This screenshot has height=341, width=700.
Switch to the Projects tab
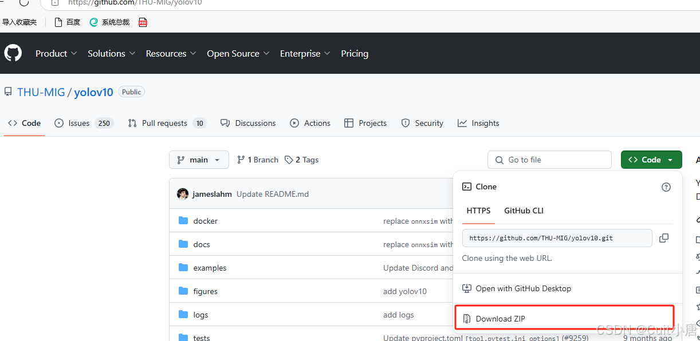[x=365, y=123]
